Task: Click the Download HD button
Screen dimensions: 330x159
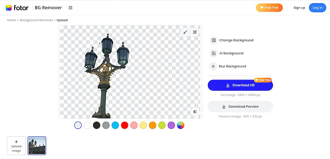Action: (240, 85)
